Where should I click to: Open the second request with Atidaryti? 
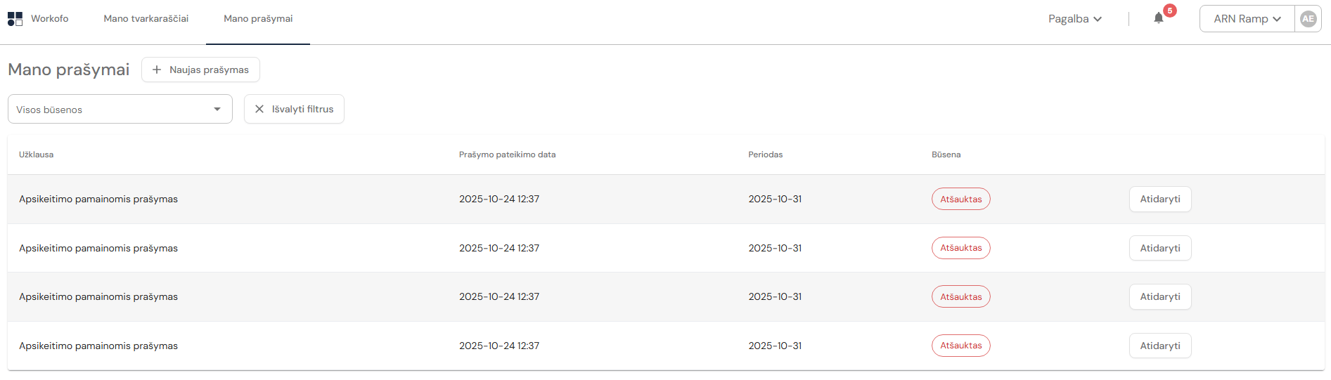click(1160, 248)
